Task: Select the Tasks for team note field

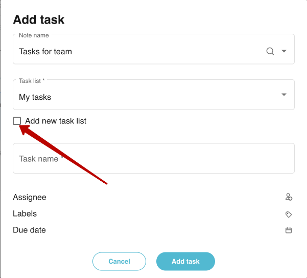Action: pos(154,49)
